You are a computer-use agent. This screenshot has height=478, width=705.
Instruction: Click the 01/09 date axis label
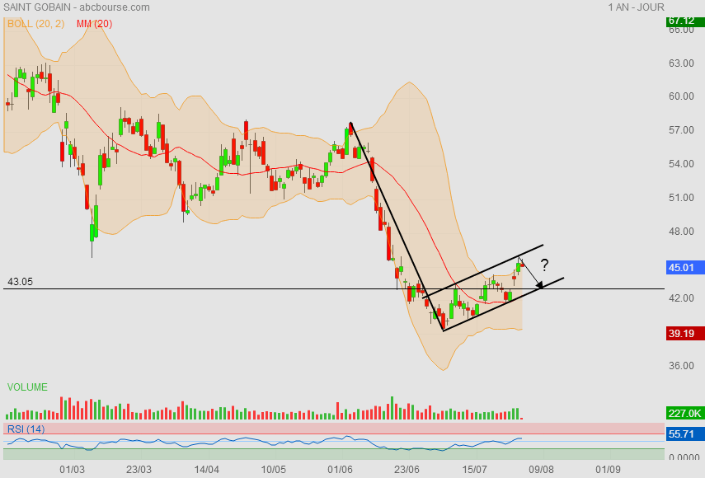pos(608,470)
